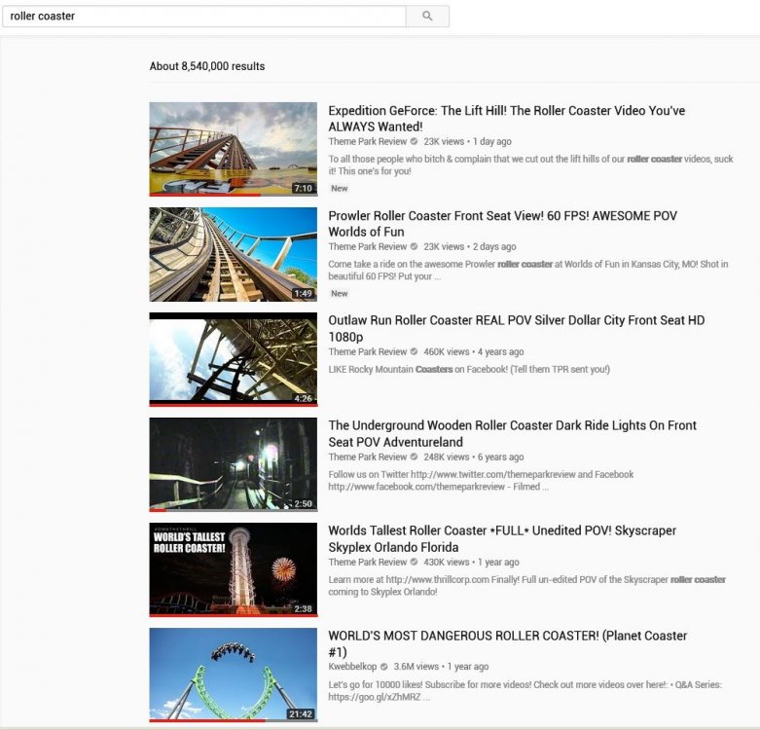
Task: Click '460K views • 4 years ago' text
Action: tap(474, 352)
